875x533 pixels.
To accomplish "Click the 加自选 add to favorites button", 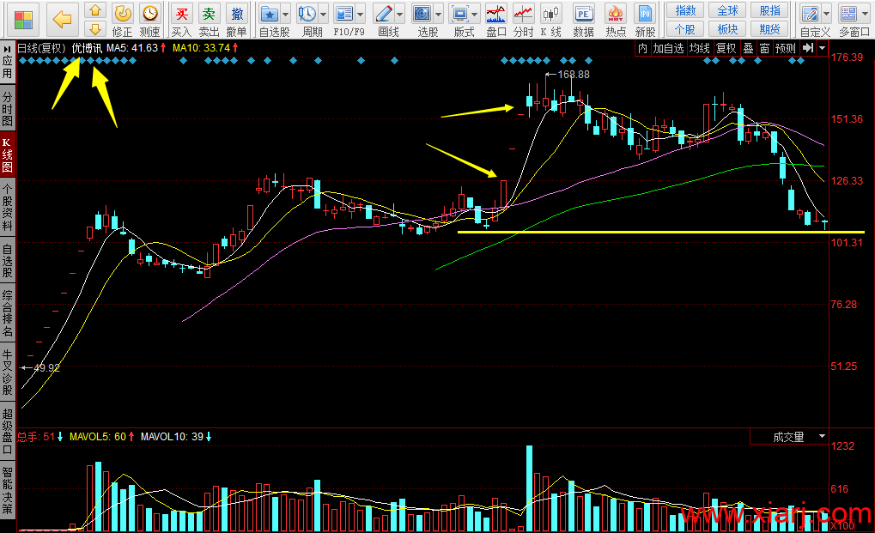I will pos(669,49).
